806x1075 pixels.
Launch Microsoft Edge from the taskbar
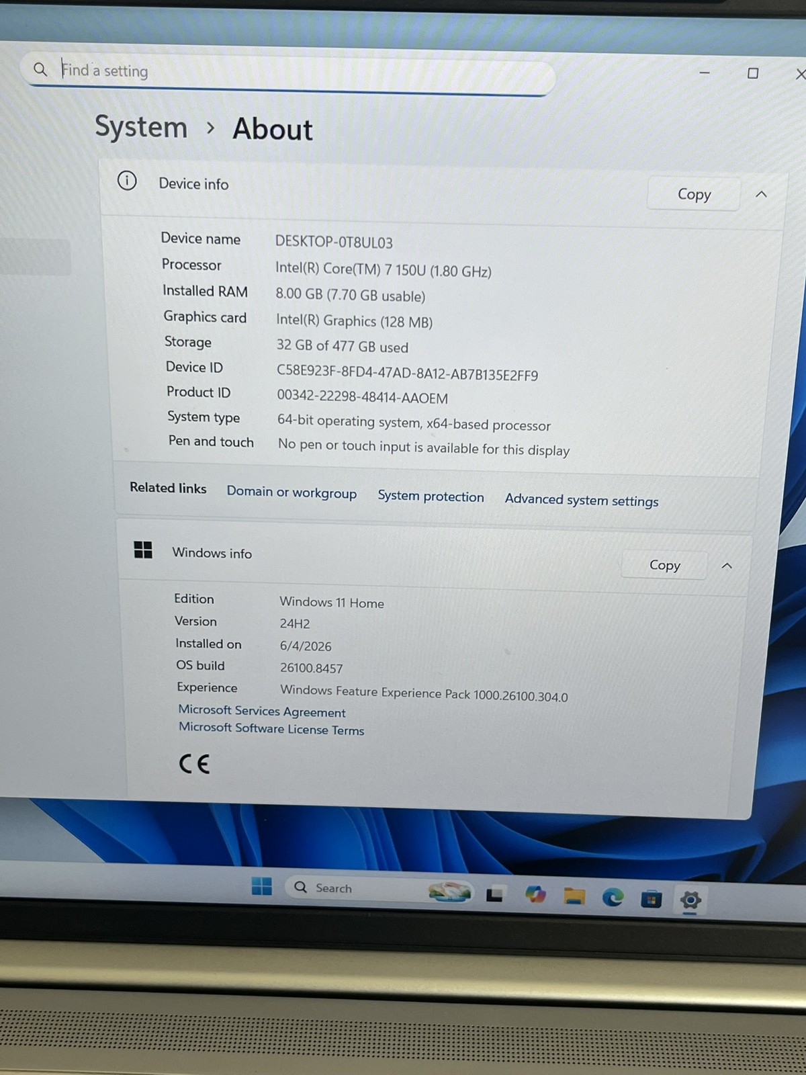pos(613,897)
